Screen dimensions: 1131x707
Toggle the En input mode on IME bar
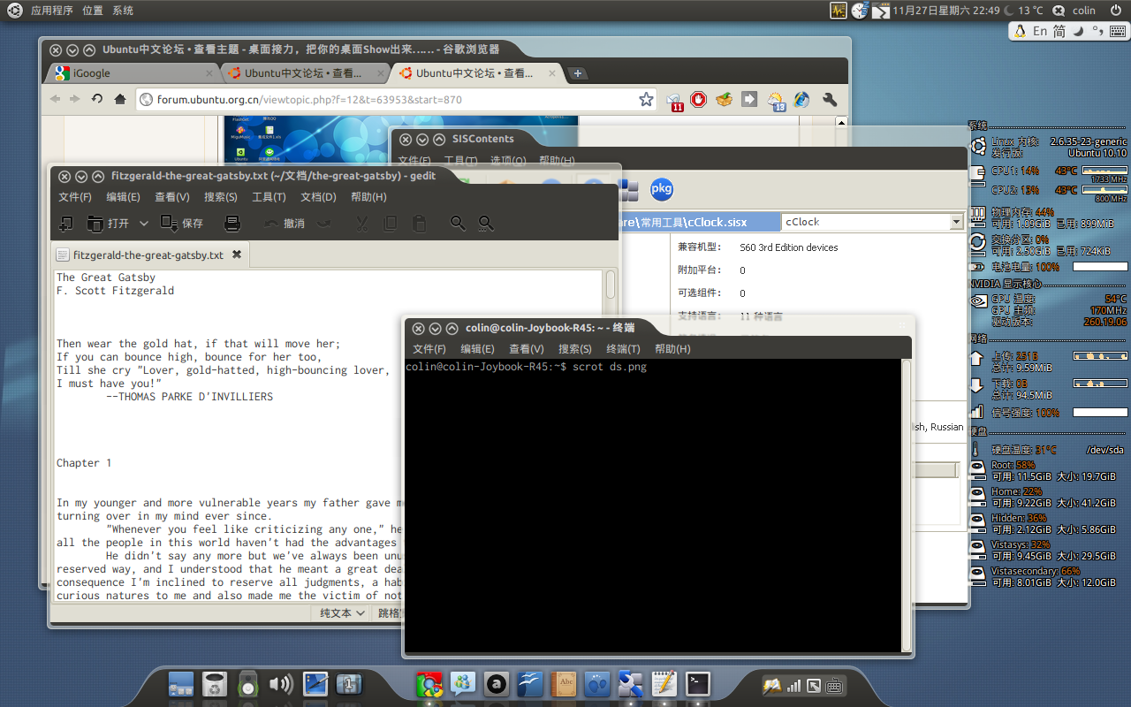point(1040,31)
